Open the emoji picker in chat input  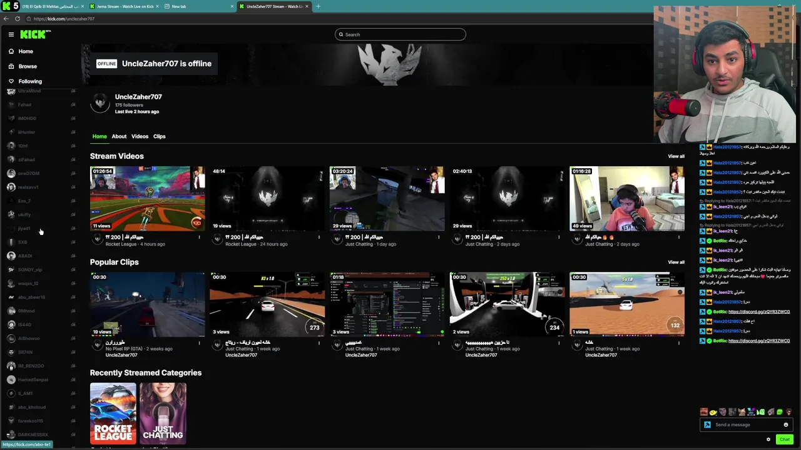[786, 425]
